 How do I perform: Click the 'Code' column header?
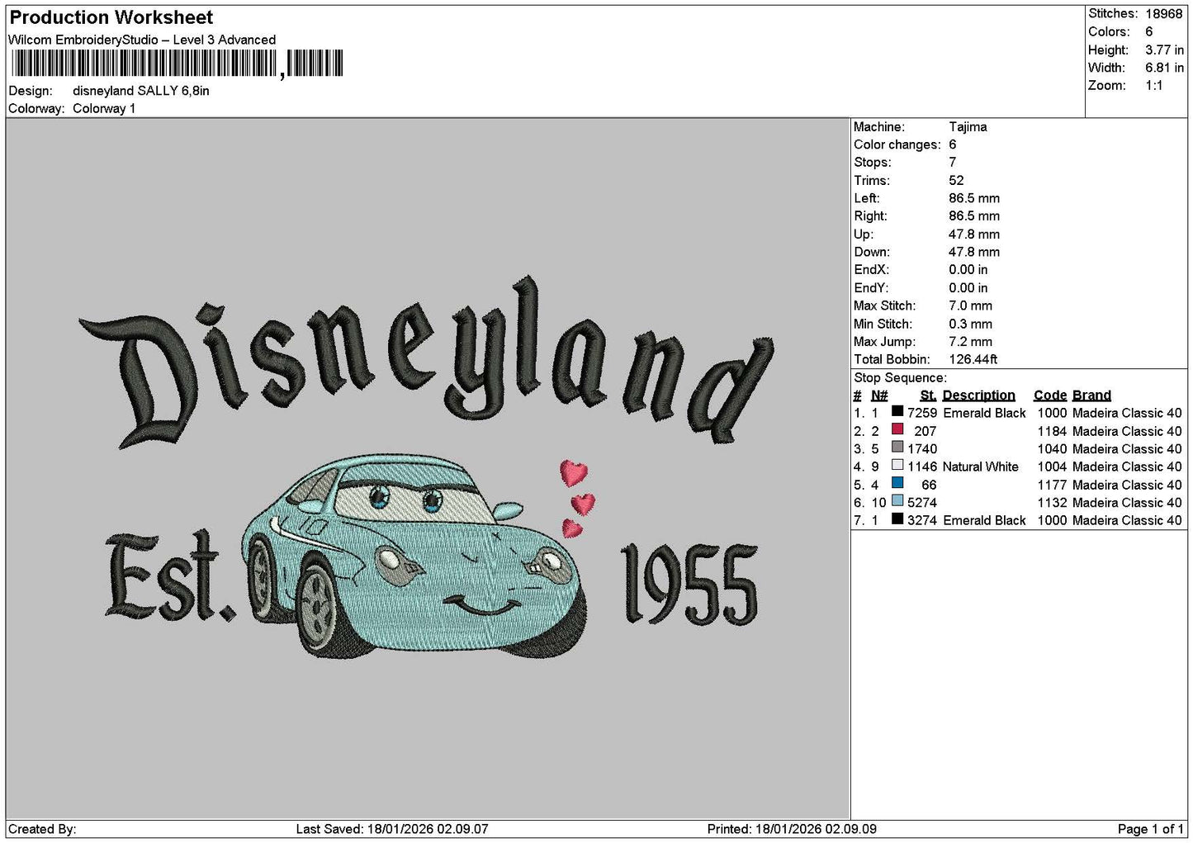point(1049,395)
